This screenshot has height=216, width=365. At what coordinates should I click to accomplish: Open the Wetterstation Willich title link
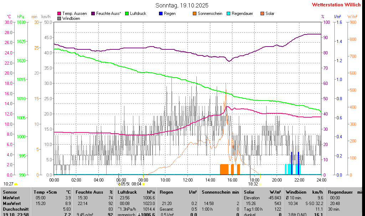336,5
